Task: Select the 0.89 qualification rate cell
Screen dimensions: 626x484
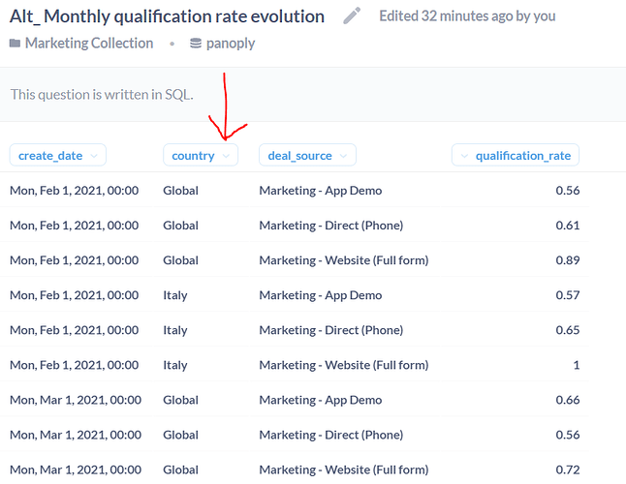Action: (567, 260)
